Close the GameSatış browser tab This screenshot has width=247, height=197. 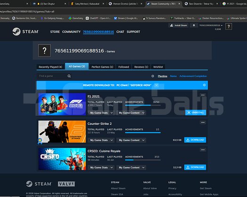[x=27, y=4]
